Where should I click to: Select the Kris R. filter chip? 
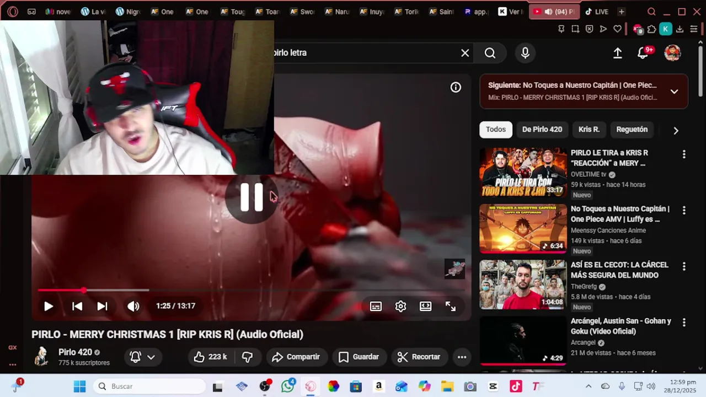coord(589,130)
